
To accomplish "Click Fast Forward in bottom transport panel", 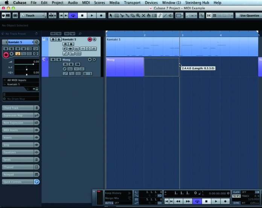I will (x=187, y=201).
